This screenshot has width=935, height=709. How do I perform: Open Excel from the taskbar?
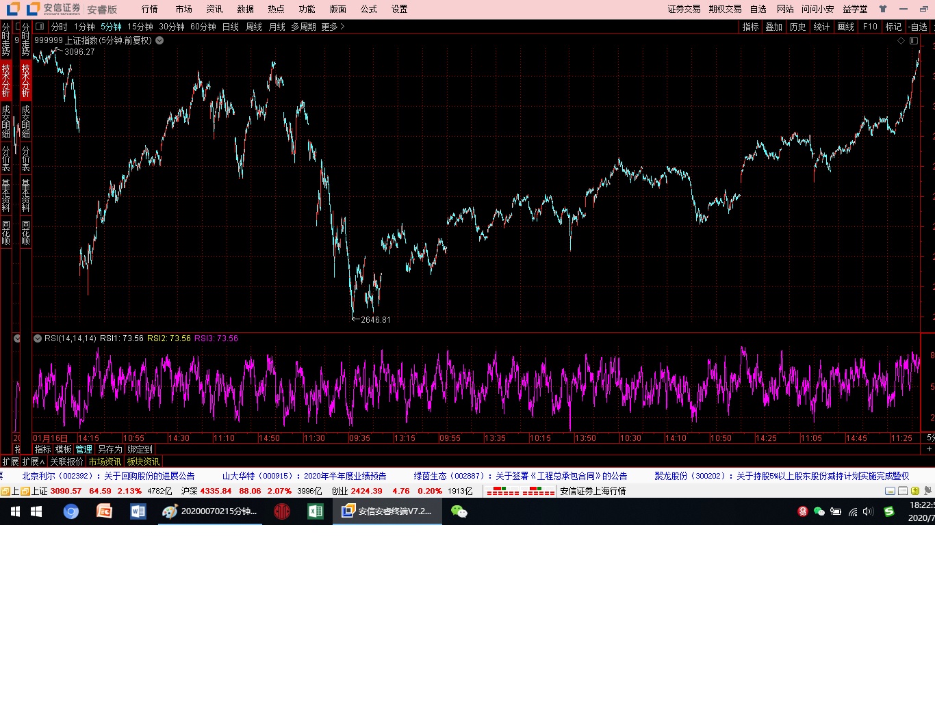click(316, 511)
